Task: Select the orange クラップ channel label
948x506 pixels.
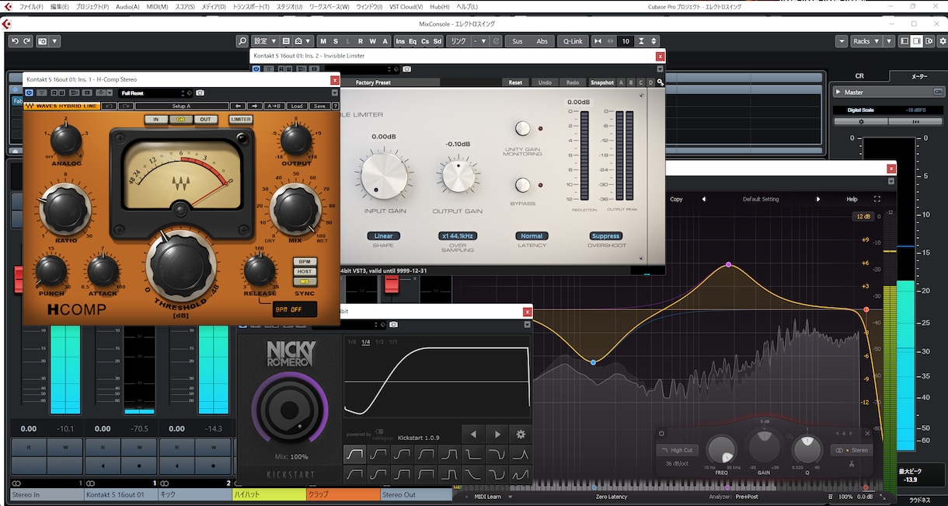Action: tap(343, 494)
